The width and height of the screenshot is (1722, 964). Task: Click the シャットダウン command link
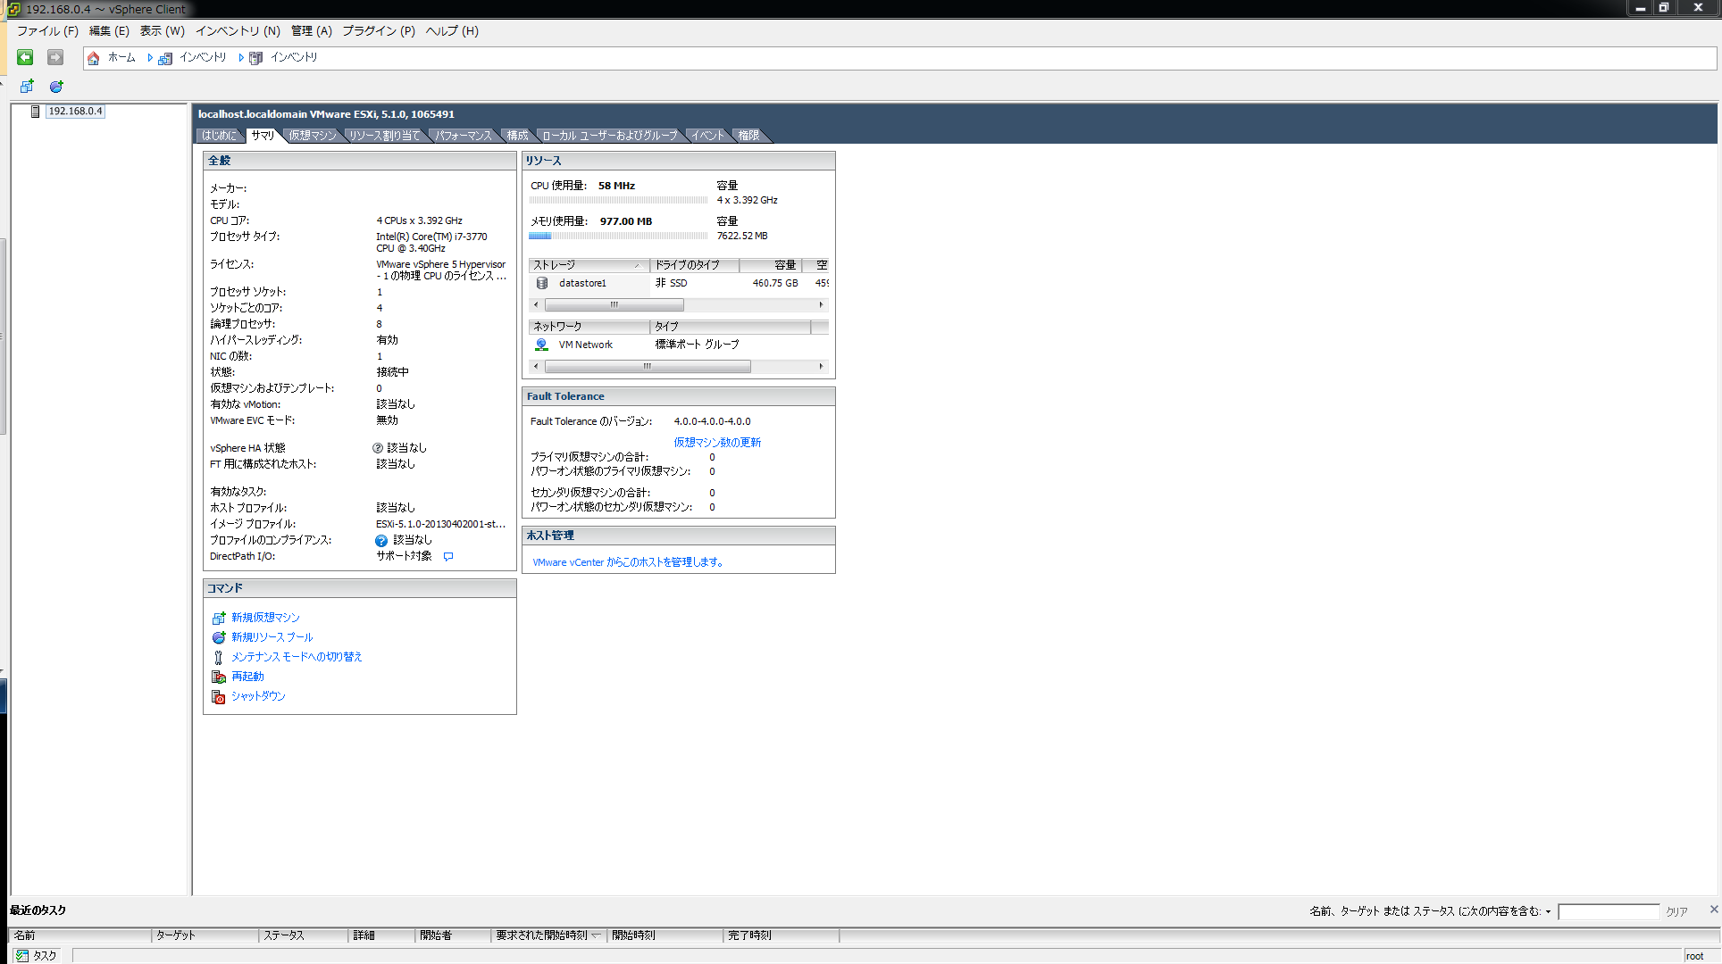(258, 696)
